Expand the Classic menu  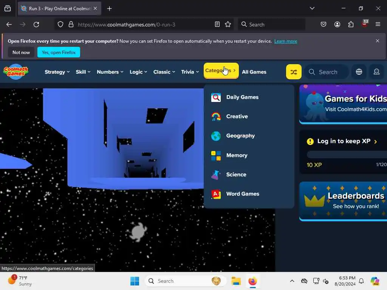164,72
